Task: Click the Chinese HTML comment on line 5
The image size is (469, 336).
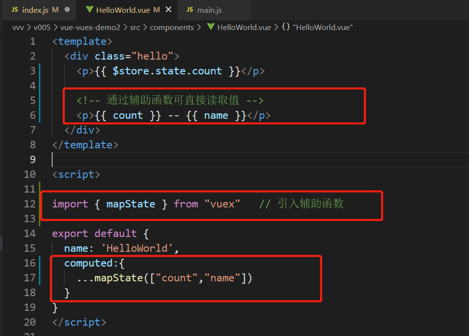Action: coord(170,101)
